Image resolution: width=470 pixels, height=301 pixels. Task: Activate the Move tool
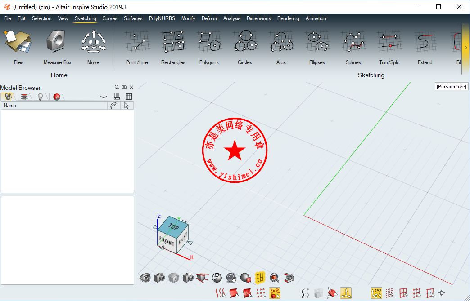tap(93, 47)
